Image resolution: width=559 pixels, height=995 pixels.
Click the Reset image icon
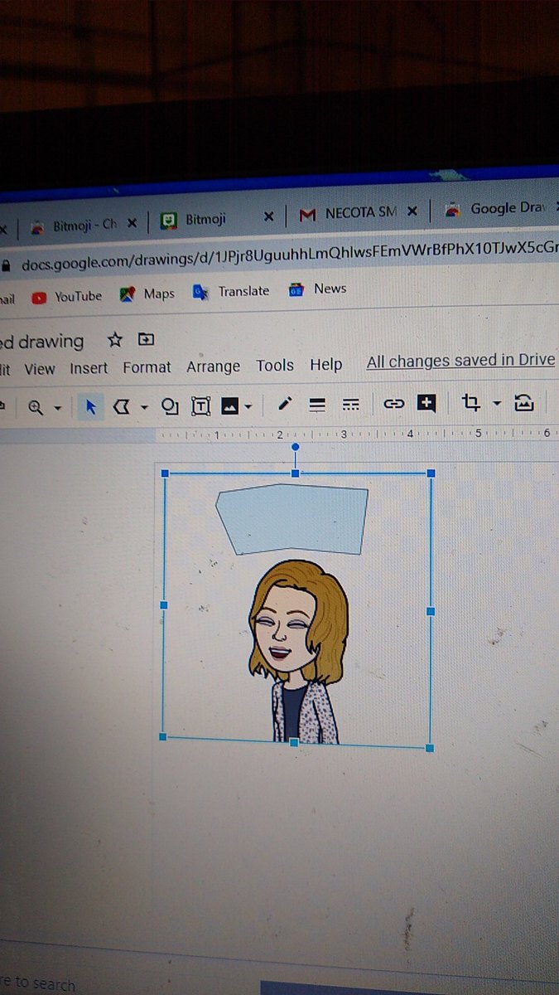click(523, 403)
